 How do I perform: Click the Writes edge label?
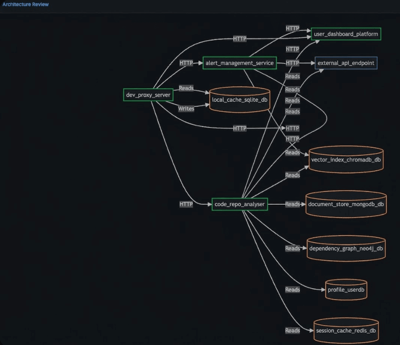186,109
